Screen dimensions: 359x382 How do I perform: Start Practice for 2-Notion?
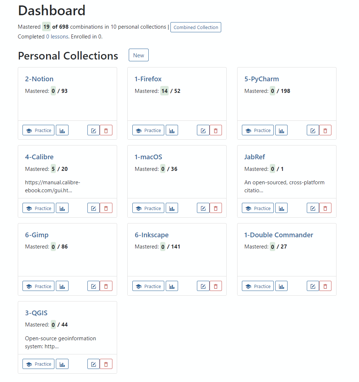tap(38, 130)
